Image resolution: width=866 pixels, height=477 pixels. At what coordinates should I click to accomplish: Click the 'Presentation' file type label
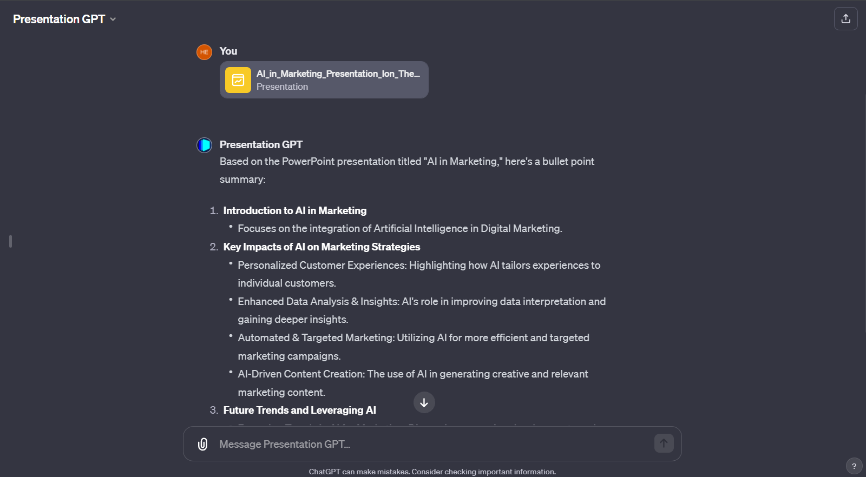pos(282,87)
